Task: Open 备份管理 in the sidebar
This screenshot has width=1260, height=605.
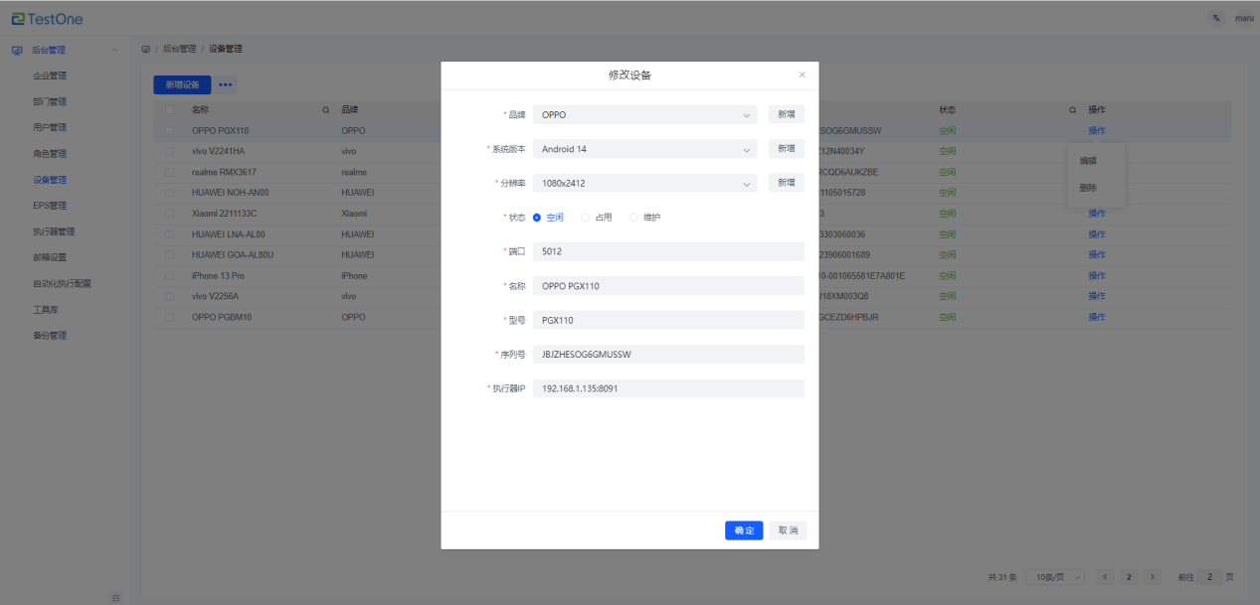Action: (x=50, y=335)
